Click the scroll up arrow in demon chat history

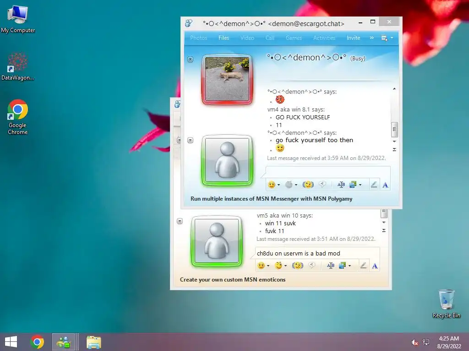tap(394, 89)
